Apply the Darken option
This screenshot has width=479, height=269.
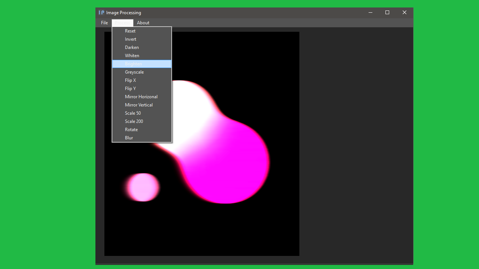(x=142, y=47)
